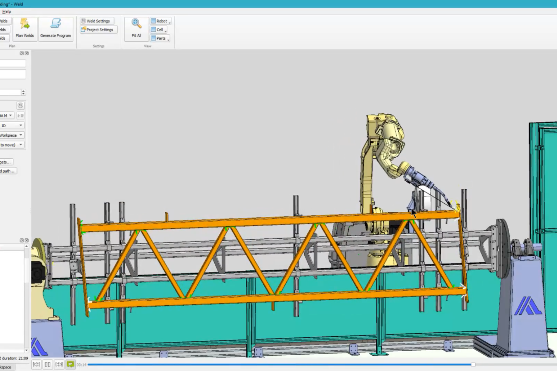Float the lower left panel
557x371 pixels.
pyautogui.click(x=22, y=240)
